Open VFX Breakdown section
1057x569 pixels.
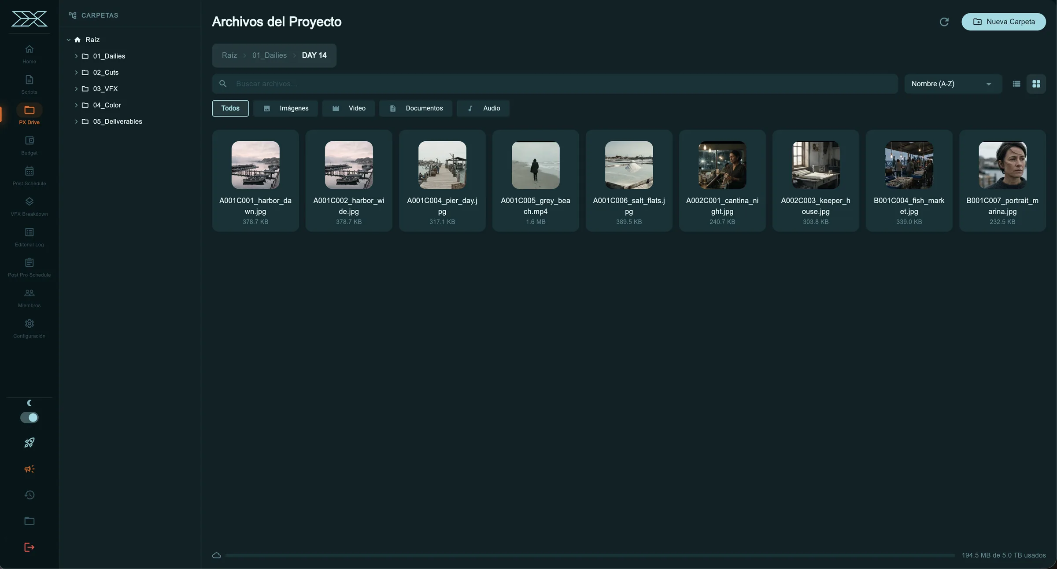(x=29, y=206)
